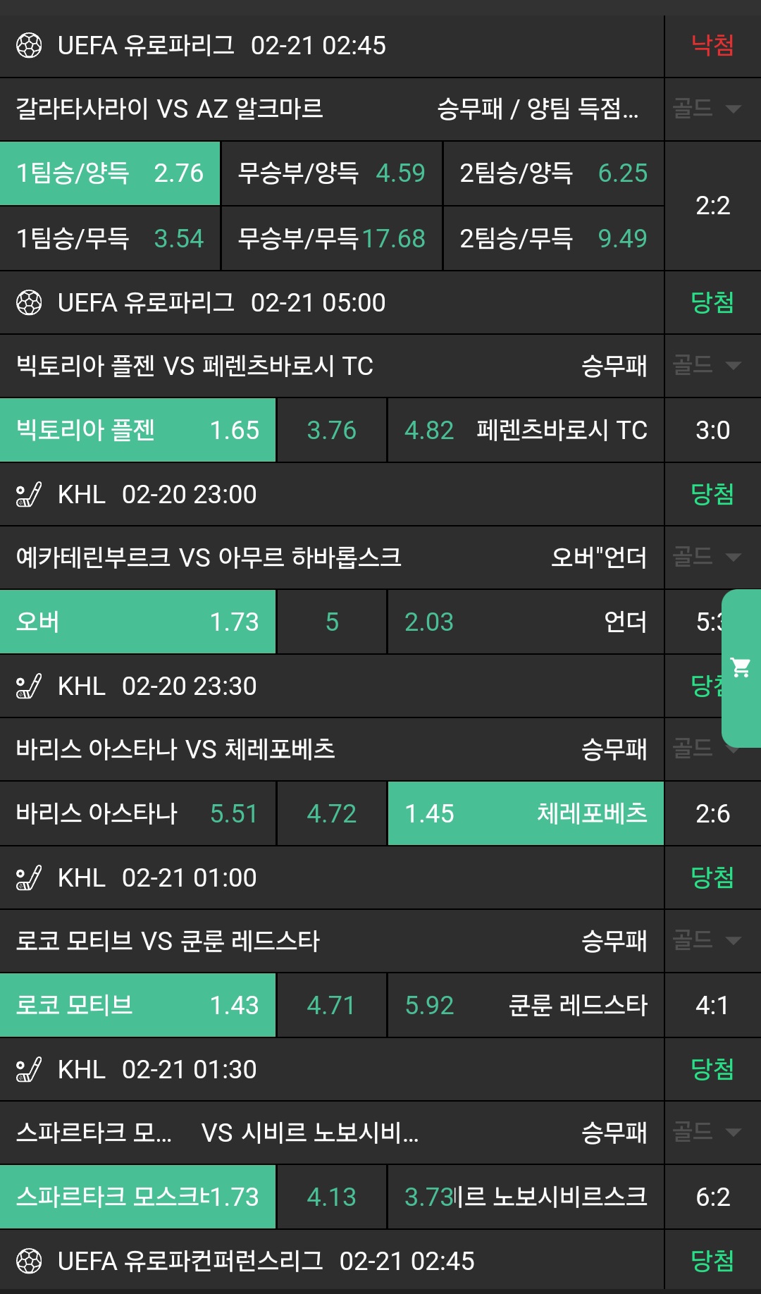Click hockey icon for KHL 02-21 01:00
The height and width of the screenshot is (1294, 761).
(x=29, y=878)
